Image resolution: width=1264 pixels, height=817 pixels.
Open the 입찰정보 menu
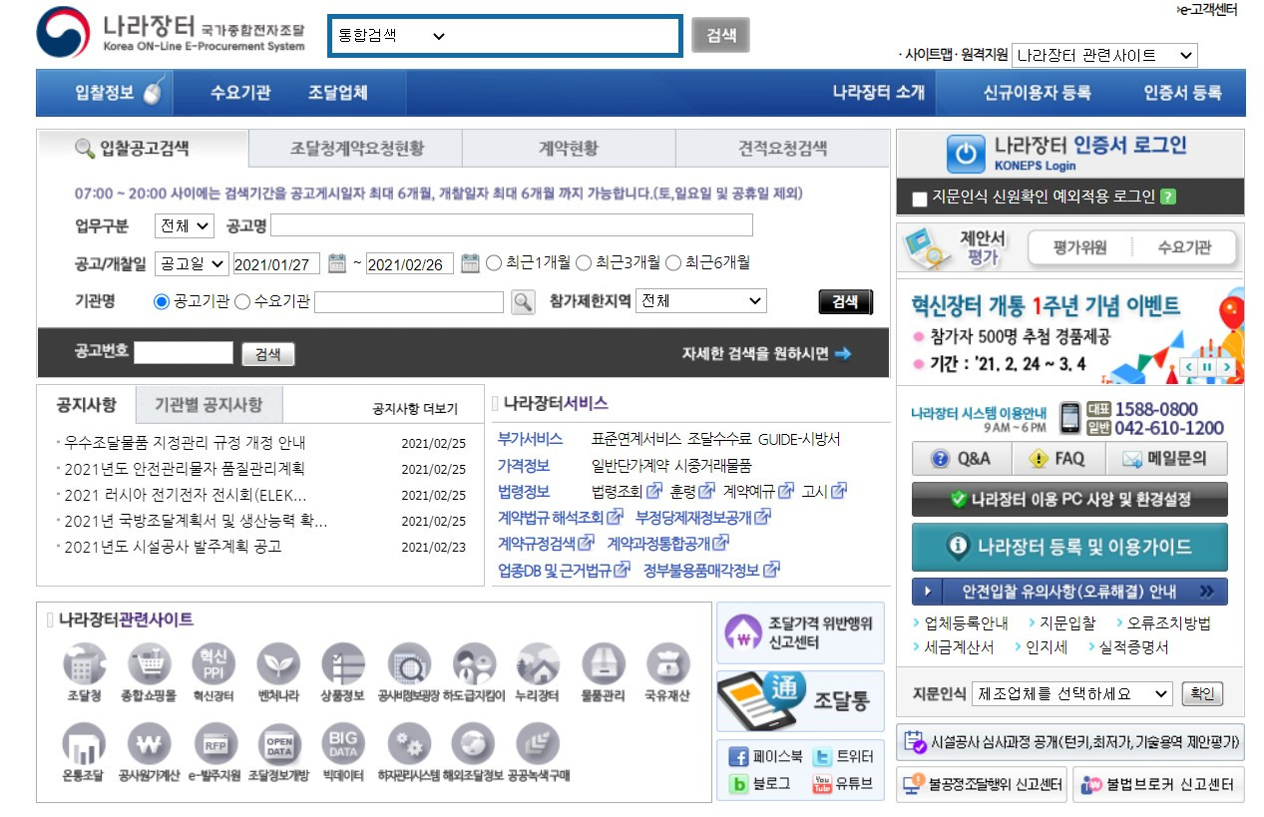tap(105, 93)
